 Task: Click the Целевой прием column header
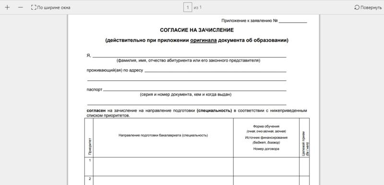[x=305, y=144]
